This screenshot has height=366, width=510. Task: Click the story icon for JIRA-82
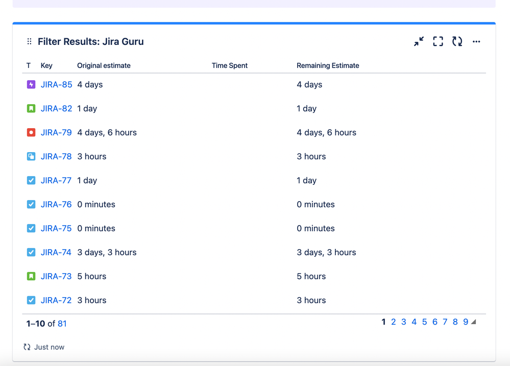[31, 108]
